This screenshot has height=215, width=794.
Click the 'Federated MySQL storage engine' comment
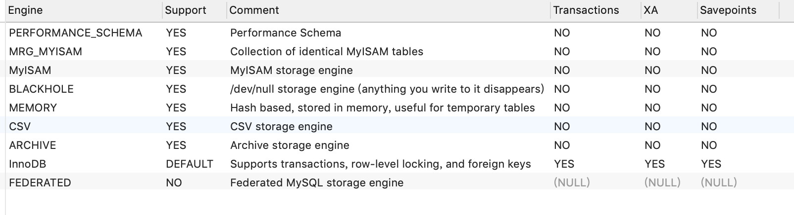317,183
